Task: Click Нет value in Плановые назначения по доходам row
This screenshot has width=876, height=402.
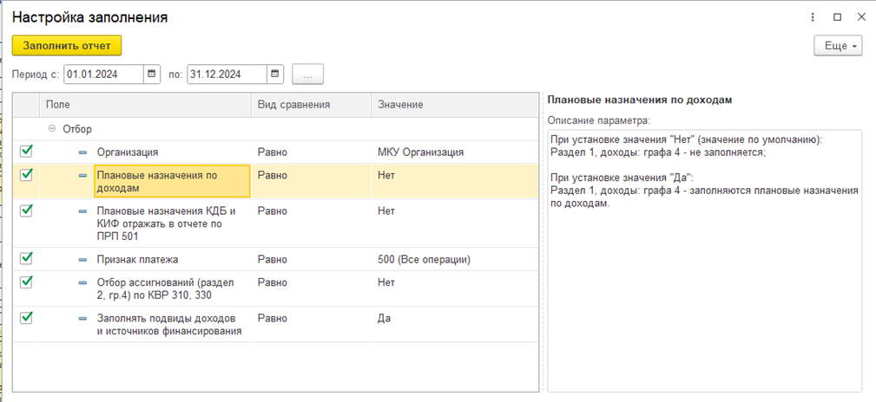Action: click(455, 181)
